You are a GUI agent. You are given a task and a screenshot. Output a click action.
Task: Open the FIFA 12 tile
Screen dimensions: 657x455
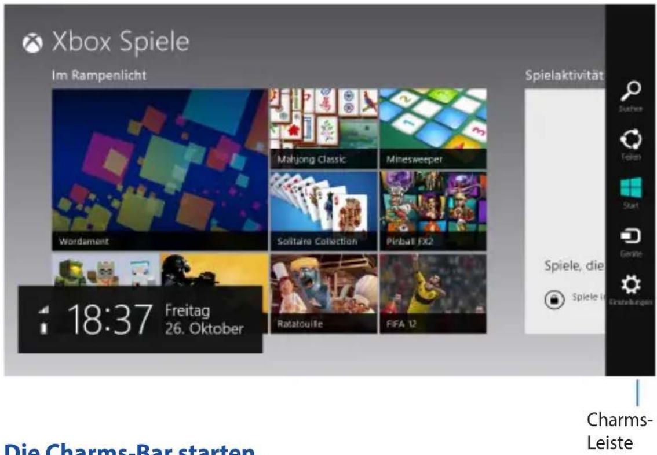(433, 294)
